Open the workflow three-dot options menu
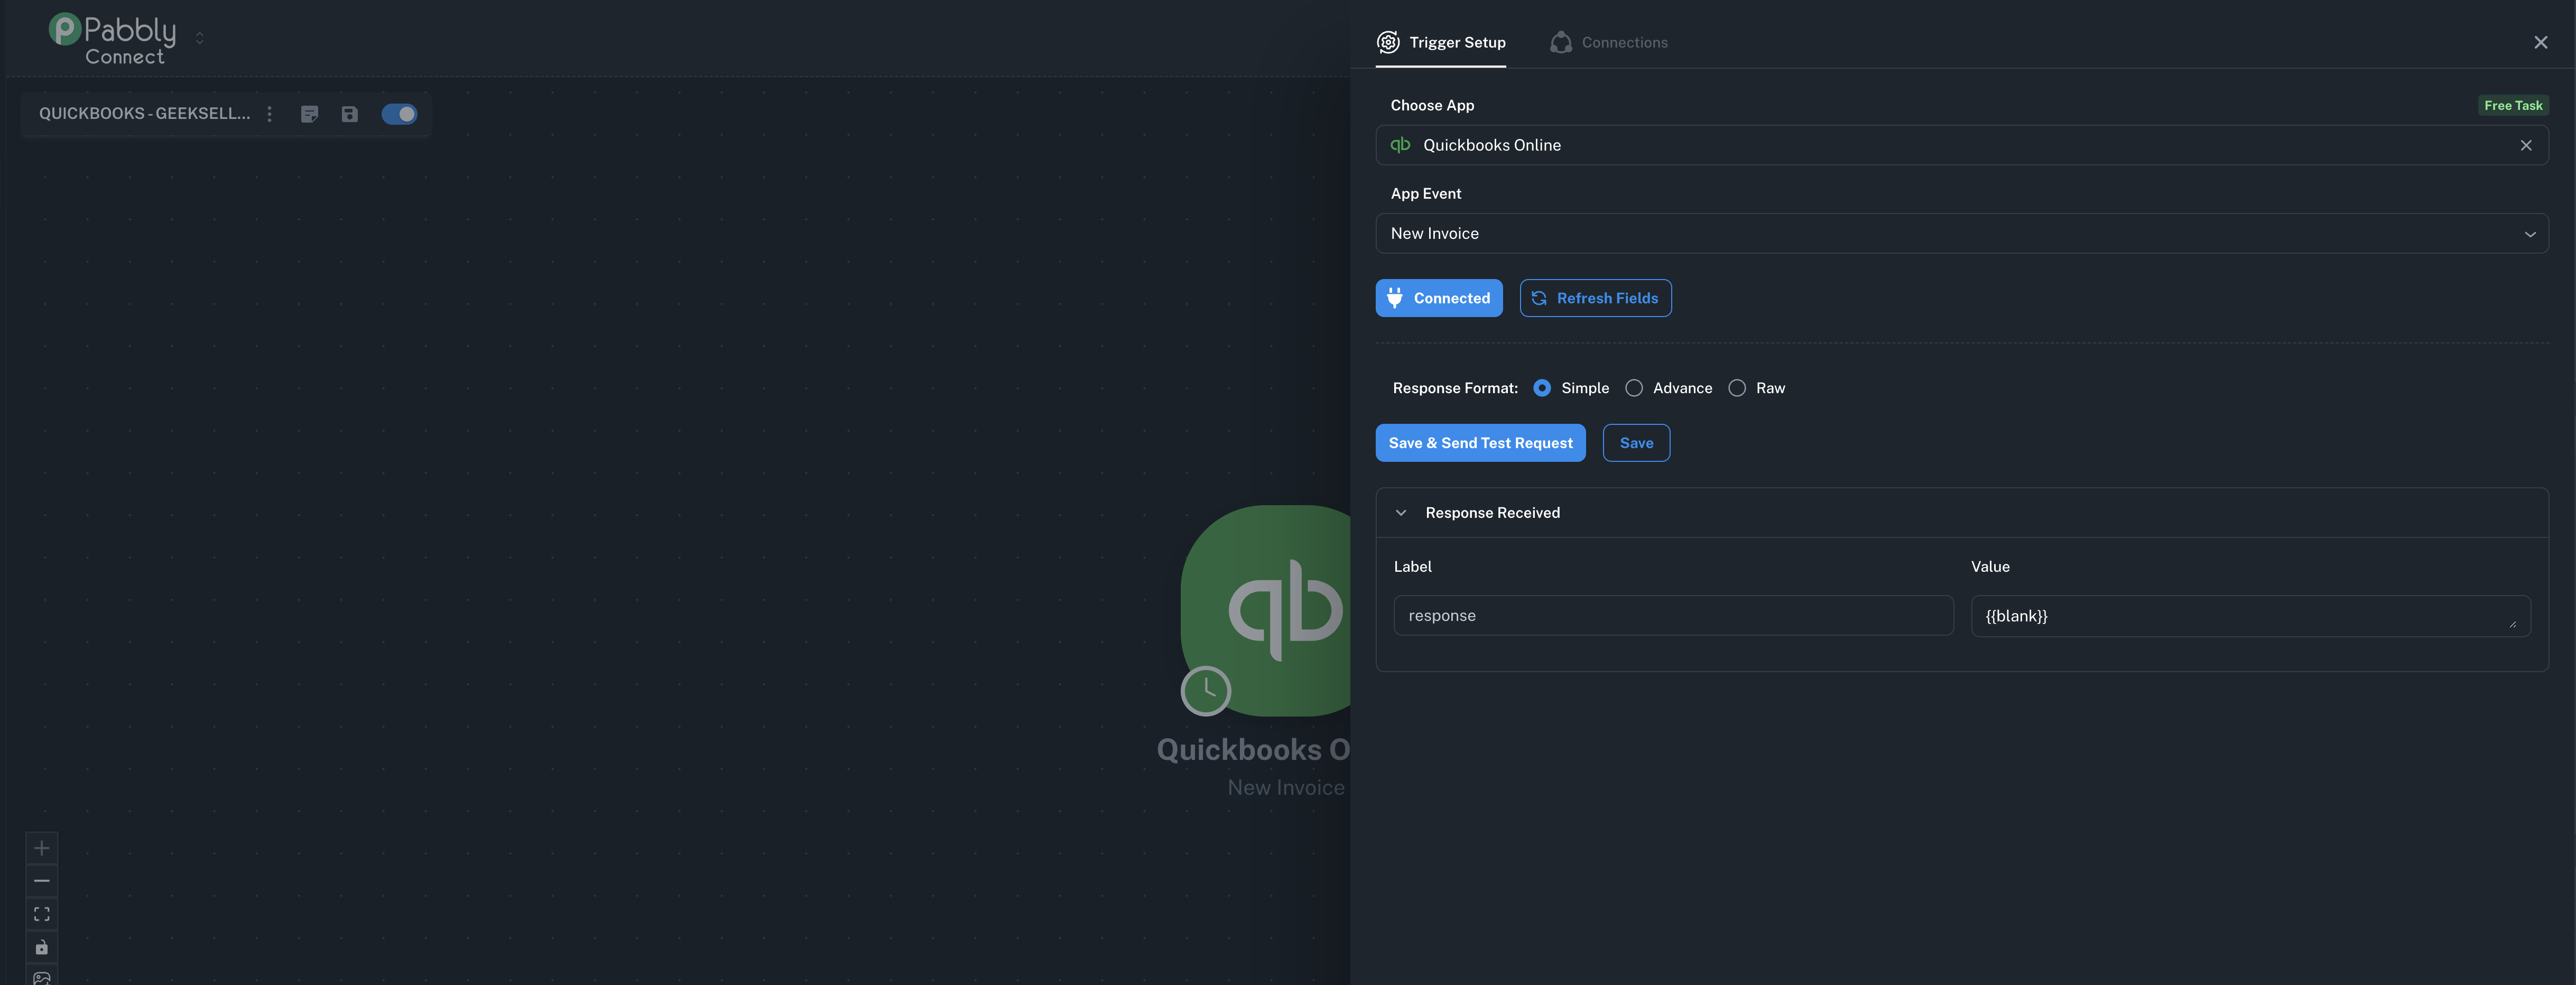 tap(269, 114)
